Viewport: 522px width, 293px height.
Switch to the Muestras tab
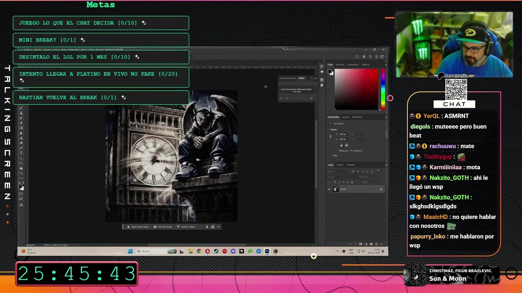(340, 65)
